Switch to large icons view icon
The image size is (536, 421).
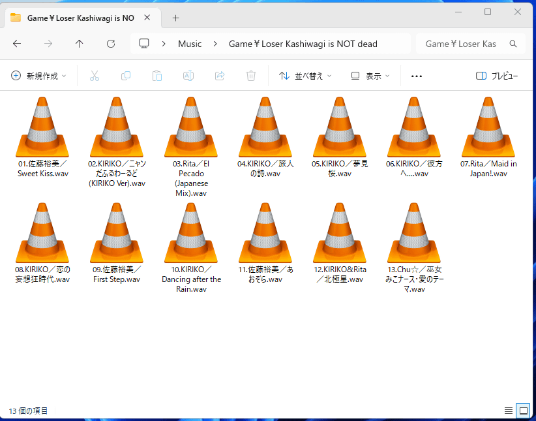click(x=524, y=411)
